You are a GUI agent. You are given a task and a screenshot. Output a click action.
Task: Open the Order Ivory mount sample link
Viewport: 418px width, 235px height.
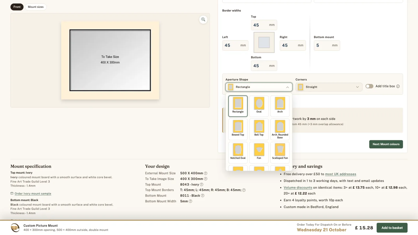(33, 193)
